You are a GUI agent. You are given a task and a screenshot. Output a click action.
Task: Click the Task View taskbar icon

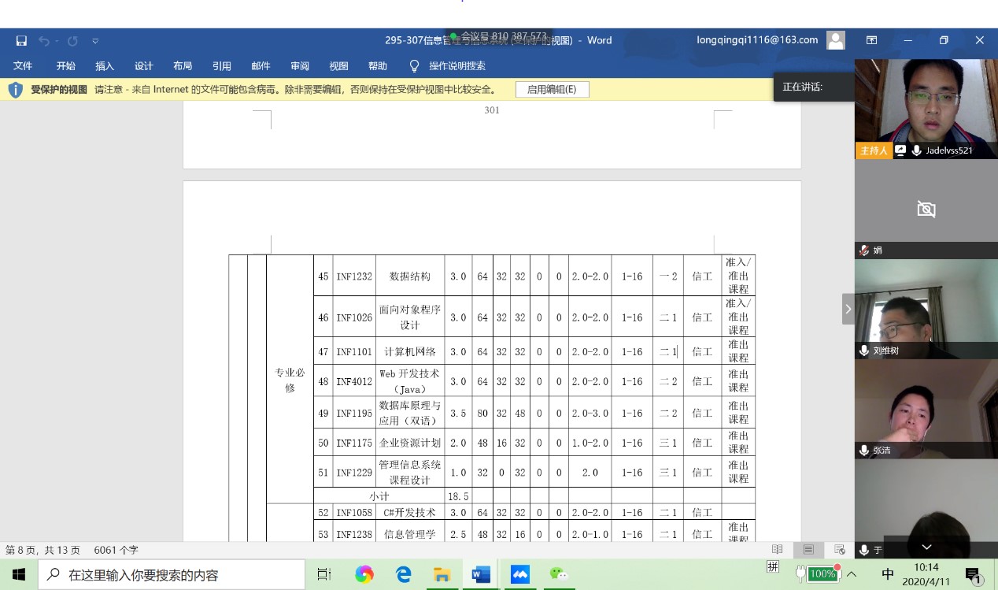pyautogui.click(x=323, y=574)
